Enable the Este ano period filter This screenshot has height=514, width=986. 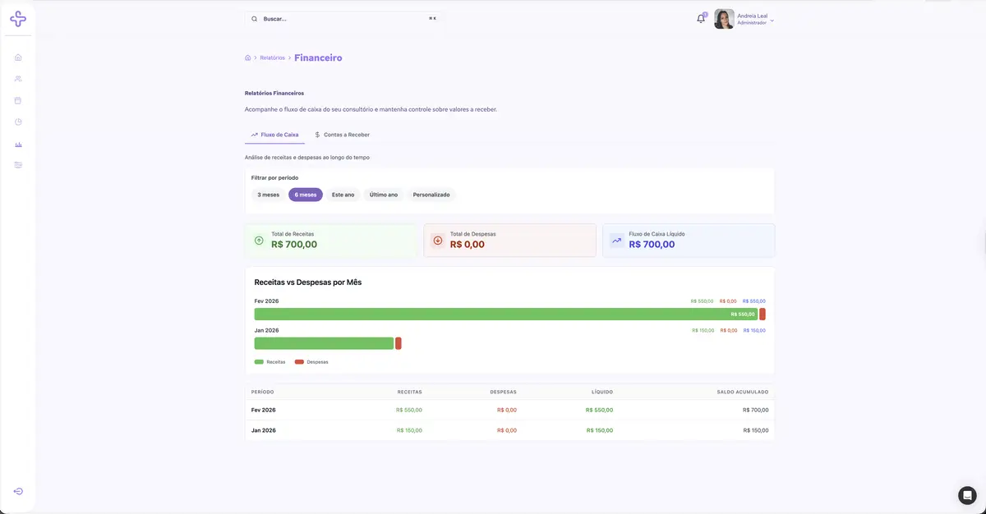(x=343, y=195)
